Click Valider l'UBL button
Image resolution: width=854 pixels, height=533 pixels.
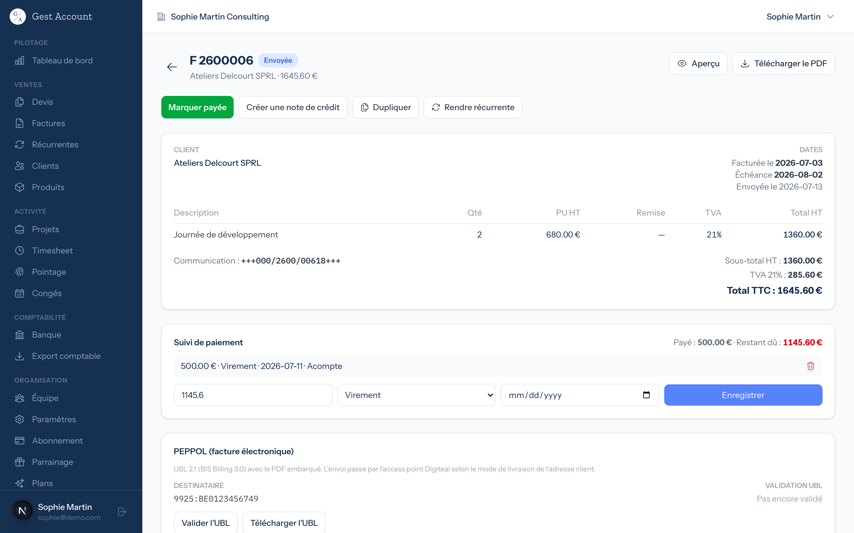pyautogui.click(x=206, y=522)
